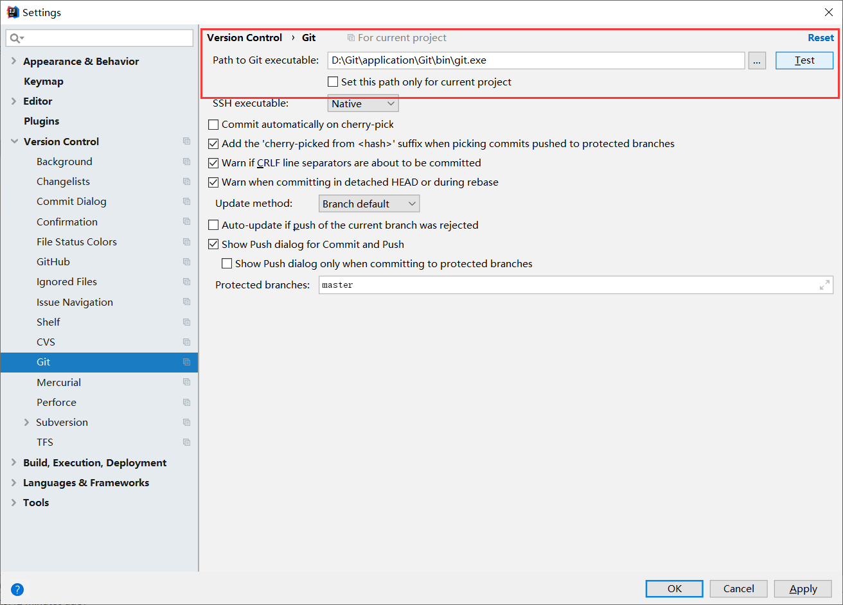The height and width of the screenshot is (605, 843).
Task: Expand the Protected branches field editor icon
Action: click(x=824, y=285)
